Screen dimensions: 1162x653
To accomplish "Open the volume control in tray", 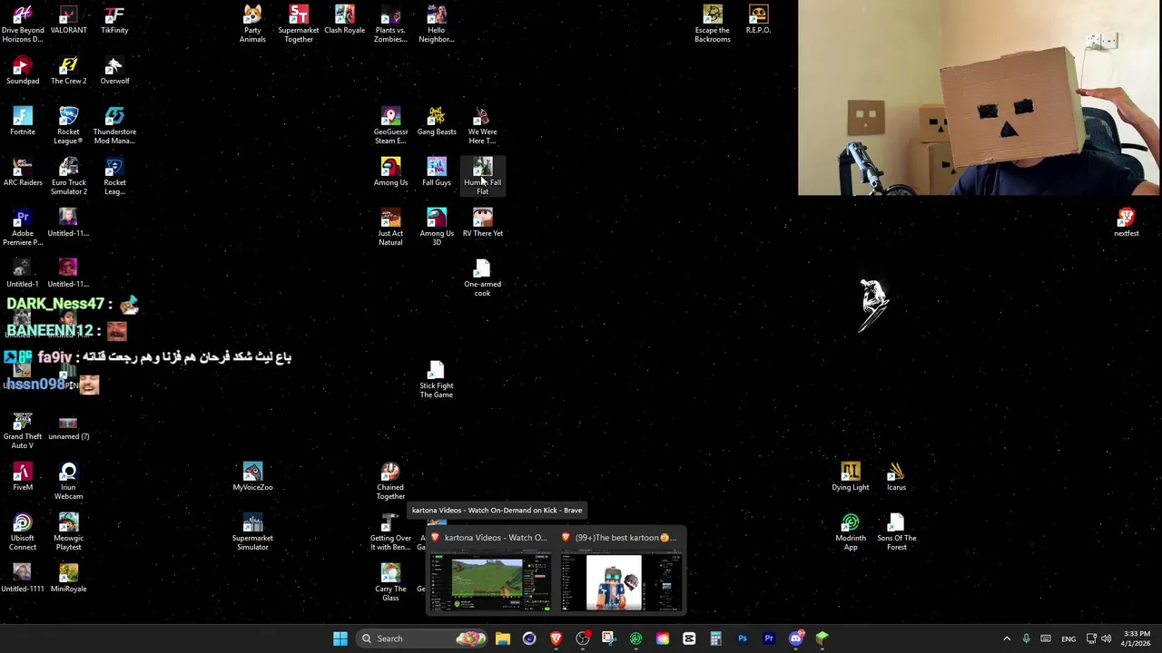I will click(x=1106, y=638).
